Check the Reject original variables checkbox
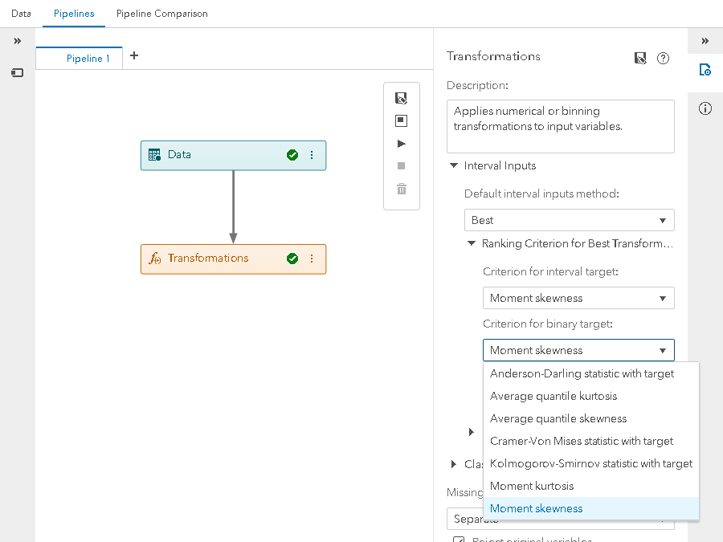This screenshot has width=723, height=542. 458,539
